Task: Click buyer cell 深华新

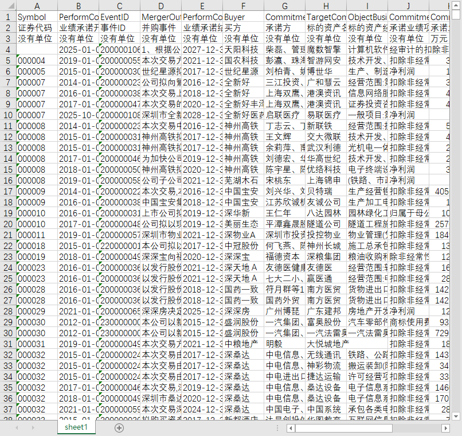Action: 244,213
